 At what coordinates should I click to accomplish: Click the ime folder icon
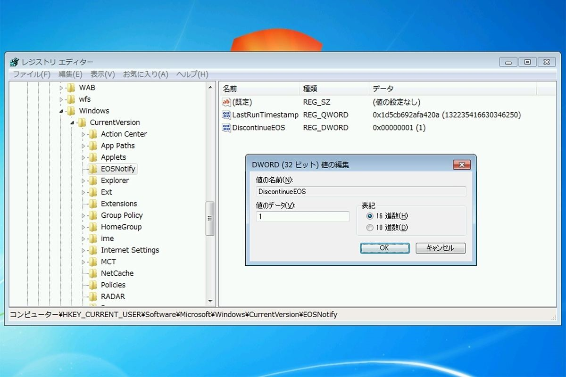[x=93, y=238]
